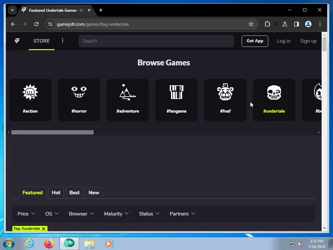Switch to the New tab
Screen dimensions: 333x250
94,193
